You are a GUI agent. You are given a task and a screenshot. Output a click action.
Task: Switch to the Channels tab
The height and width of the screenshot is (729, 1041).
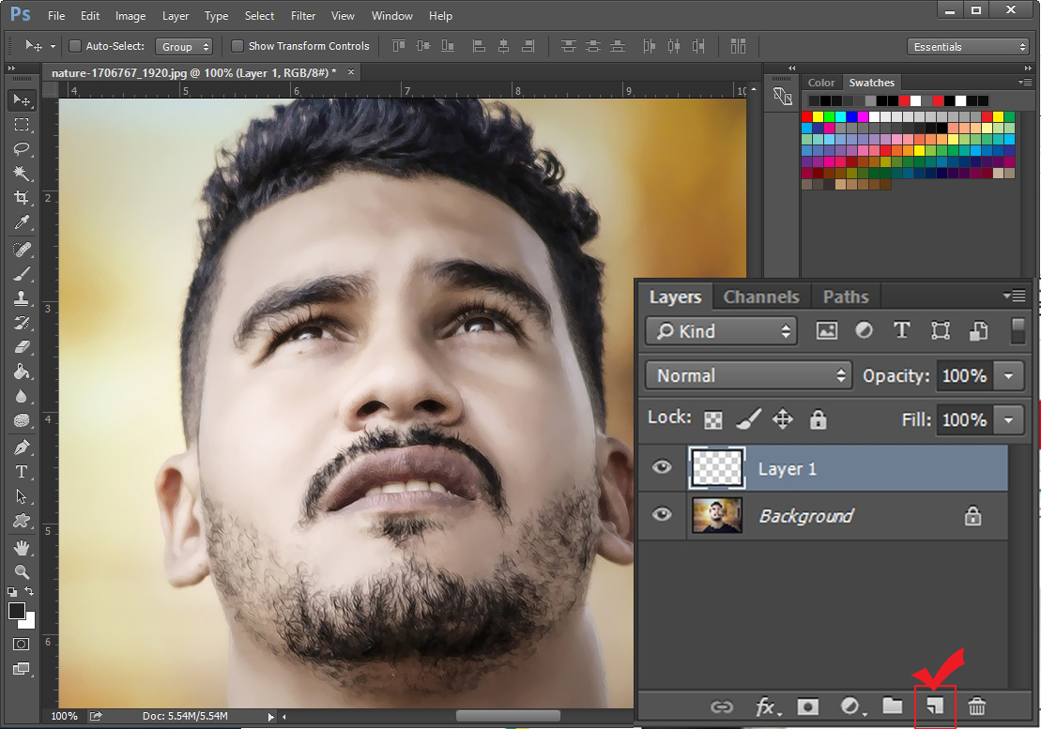(x=761, y=296)
